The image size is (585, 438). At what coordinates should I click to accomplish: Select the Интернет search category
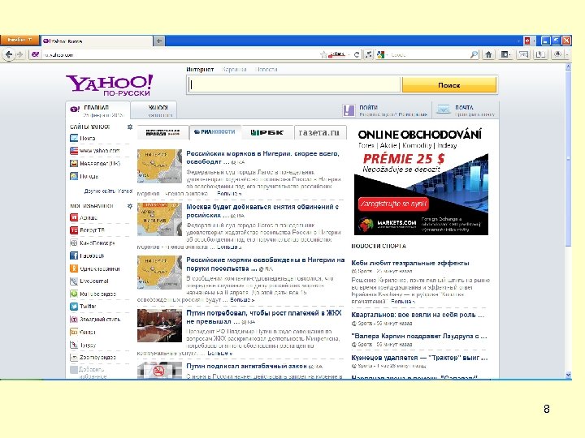click(200, 69)
